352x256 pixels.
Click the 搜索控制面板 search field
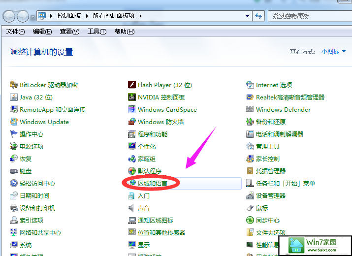(x=310, y=16)
